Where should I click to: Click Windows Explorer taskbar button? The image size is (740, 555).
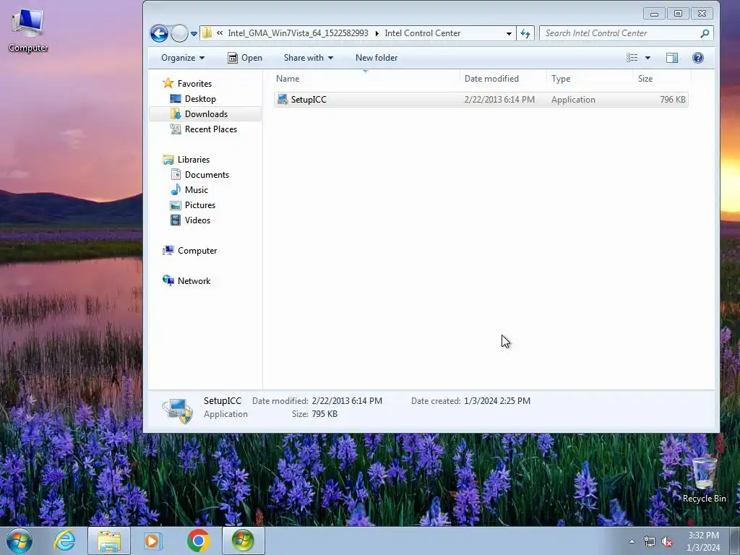click(108, 541)
